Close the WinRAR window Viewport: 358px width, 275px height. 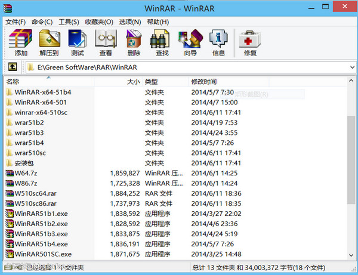[x=345, y=7]
